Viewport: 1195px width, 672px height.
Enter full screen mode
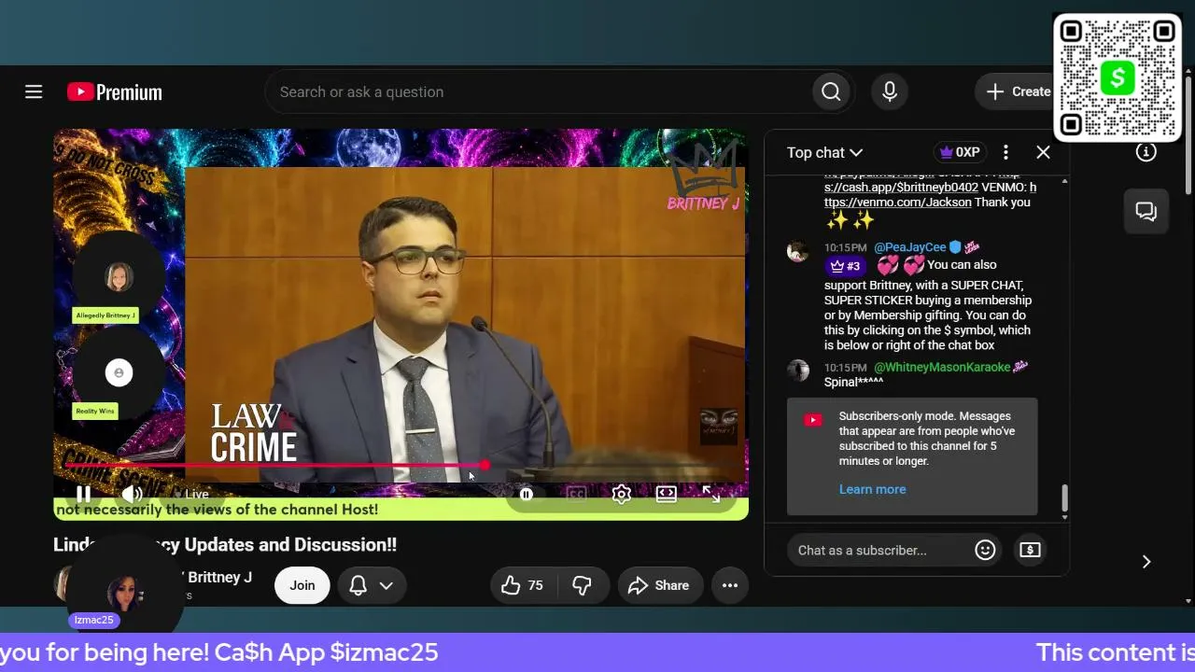711,494
